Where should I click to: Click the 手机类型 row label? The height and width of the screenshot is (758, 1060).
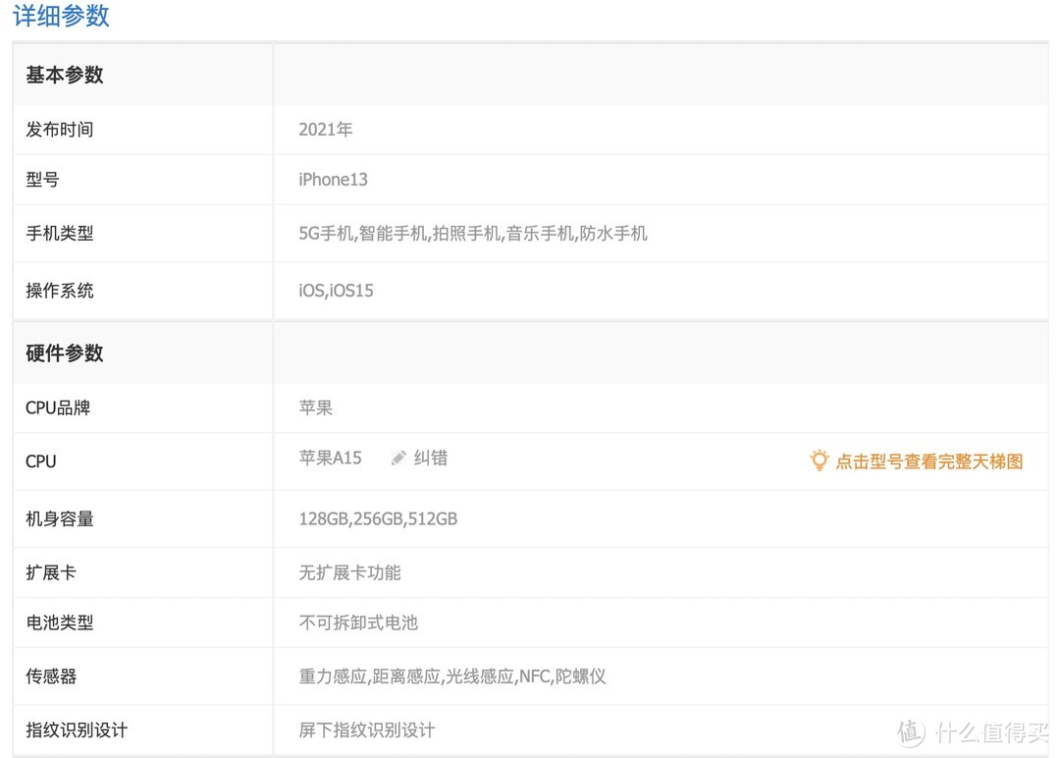coord(60,234)
